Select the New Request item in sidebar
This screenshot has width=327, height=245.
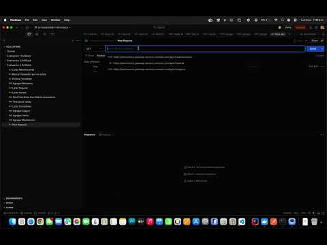pos(42,125)
